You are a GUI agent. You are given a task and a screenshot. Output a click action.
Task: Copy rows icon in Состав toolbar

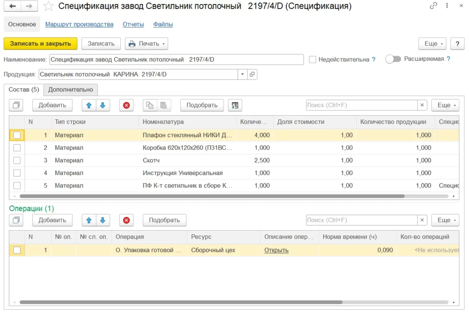pyautogui.click(x=150, y=105)
